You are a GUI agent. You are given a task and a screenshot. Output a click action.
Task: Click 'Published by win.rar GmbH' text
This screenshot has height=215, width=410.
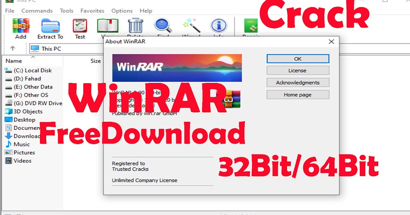pyautogui.click(x=145, y=113)
